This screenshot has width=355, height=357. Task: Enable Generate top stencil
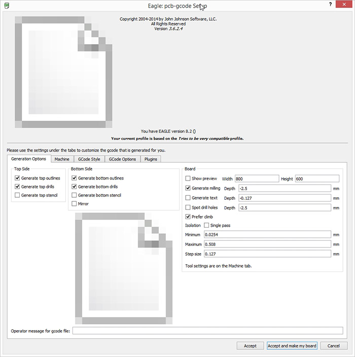coord(17,195)
